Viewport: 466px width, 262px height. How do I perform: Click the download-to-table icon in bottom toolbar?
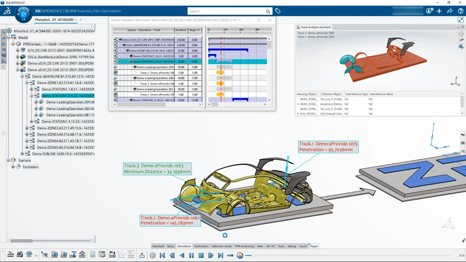click(x=112, y=254)
